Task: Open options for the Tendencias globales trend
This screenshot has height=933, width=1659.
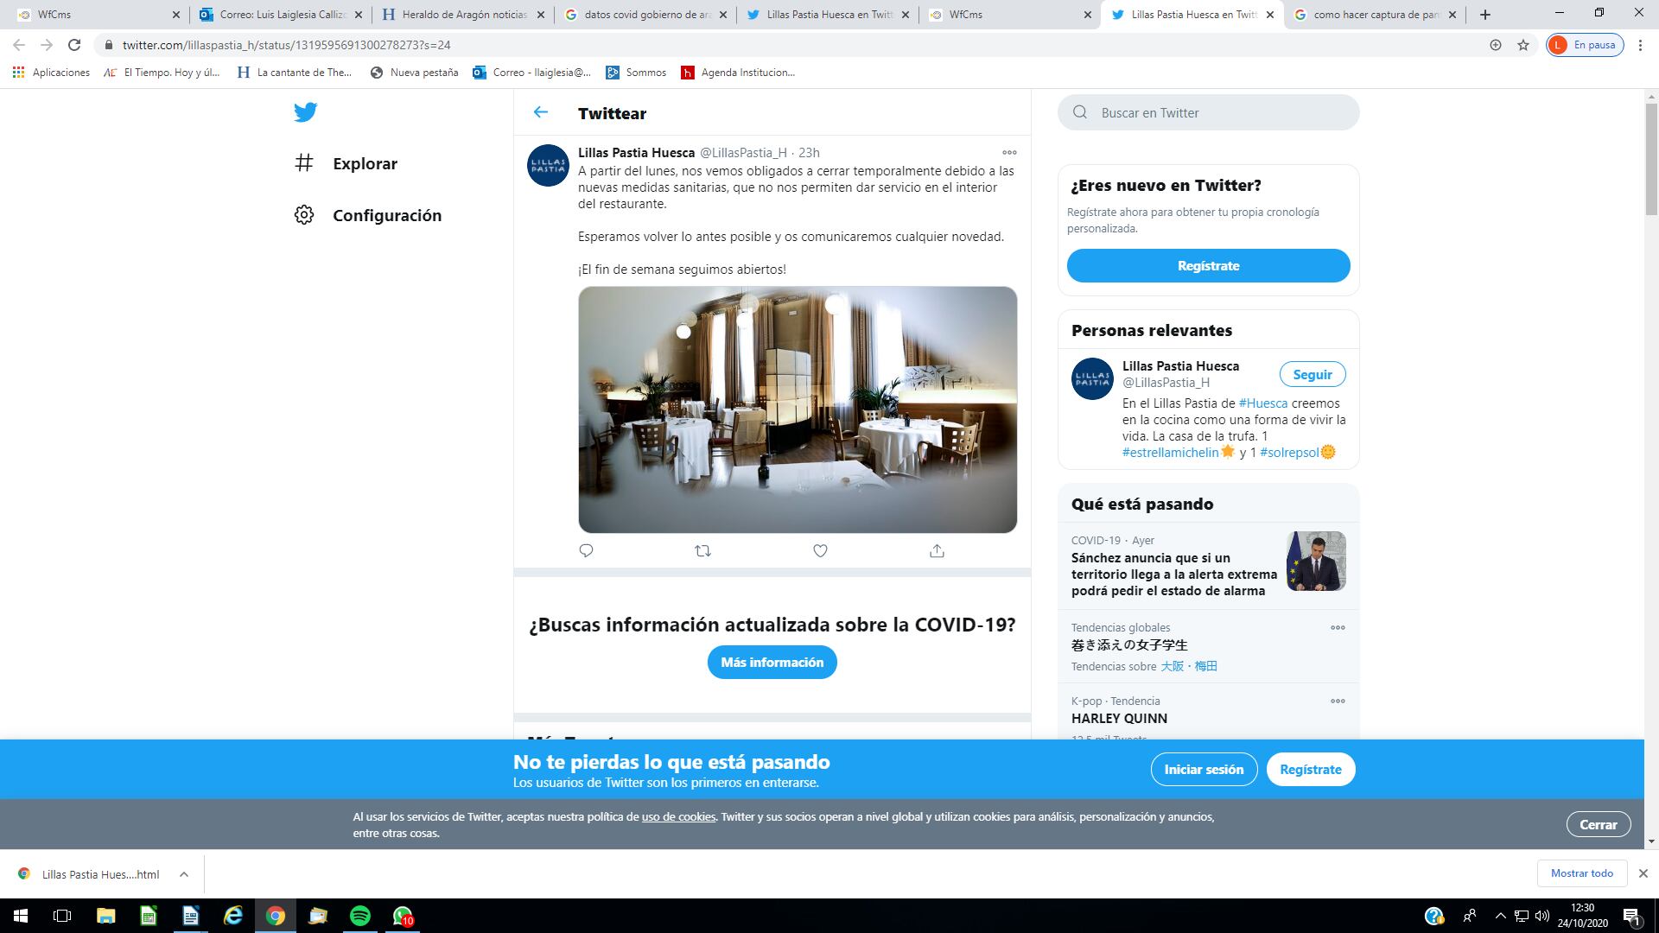Action: (x=1338, y=628)
